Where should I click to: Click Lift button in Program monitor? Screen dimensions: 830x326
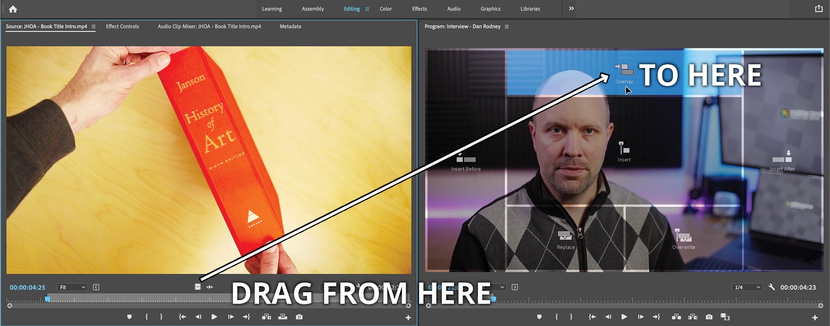[676, 317]
